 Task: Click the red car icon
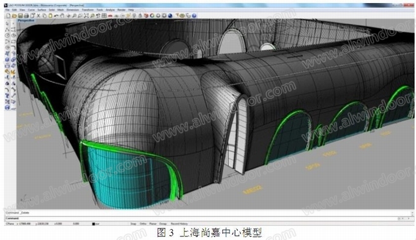coord(110,16)
